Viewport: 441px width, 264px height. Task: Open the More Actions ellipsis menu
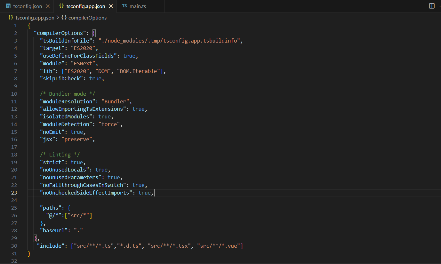[440, 6]
